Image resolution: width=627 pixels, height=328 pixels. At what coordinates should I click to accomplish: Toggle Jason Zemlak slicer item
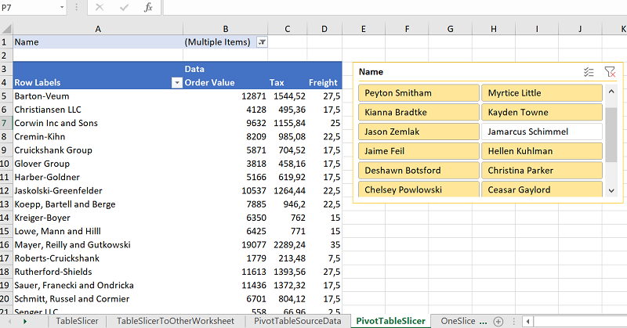tap(419, 132)
